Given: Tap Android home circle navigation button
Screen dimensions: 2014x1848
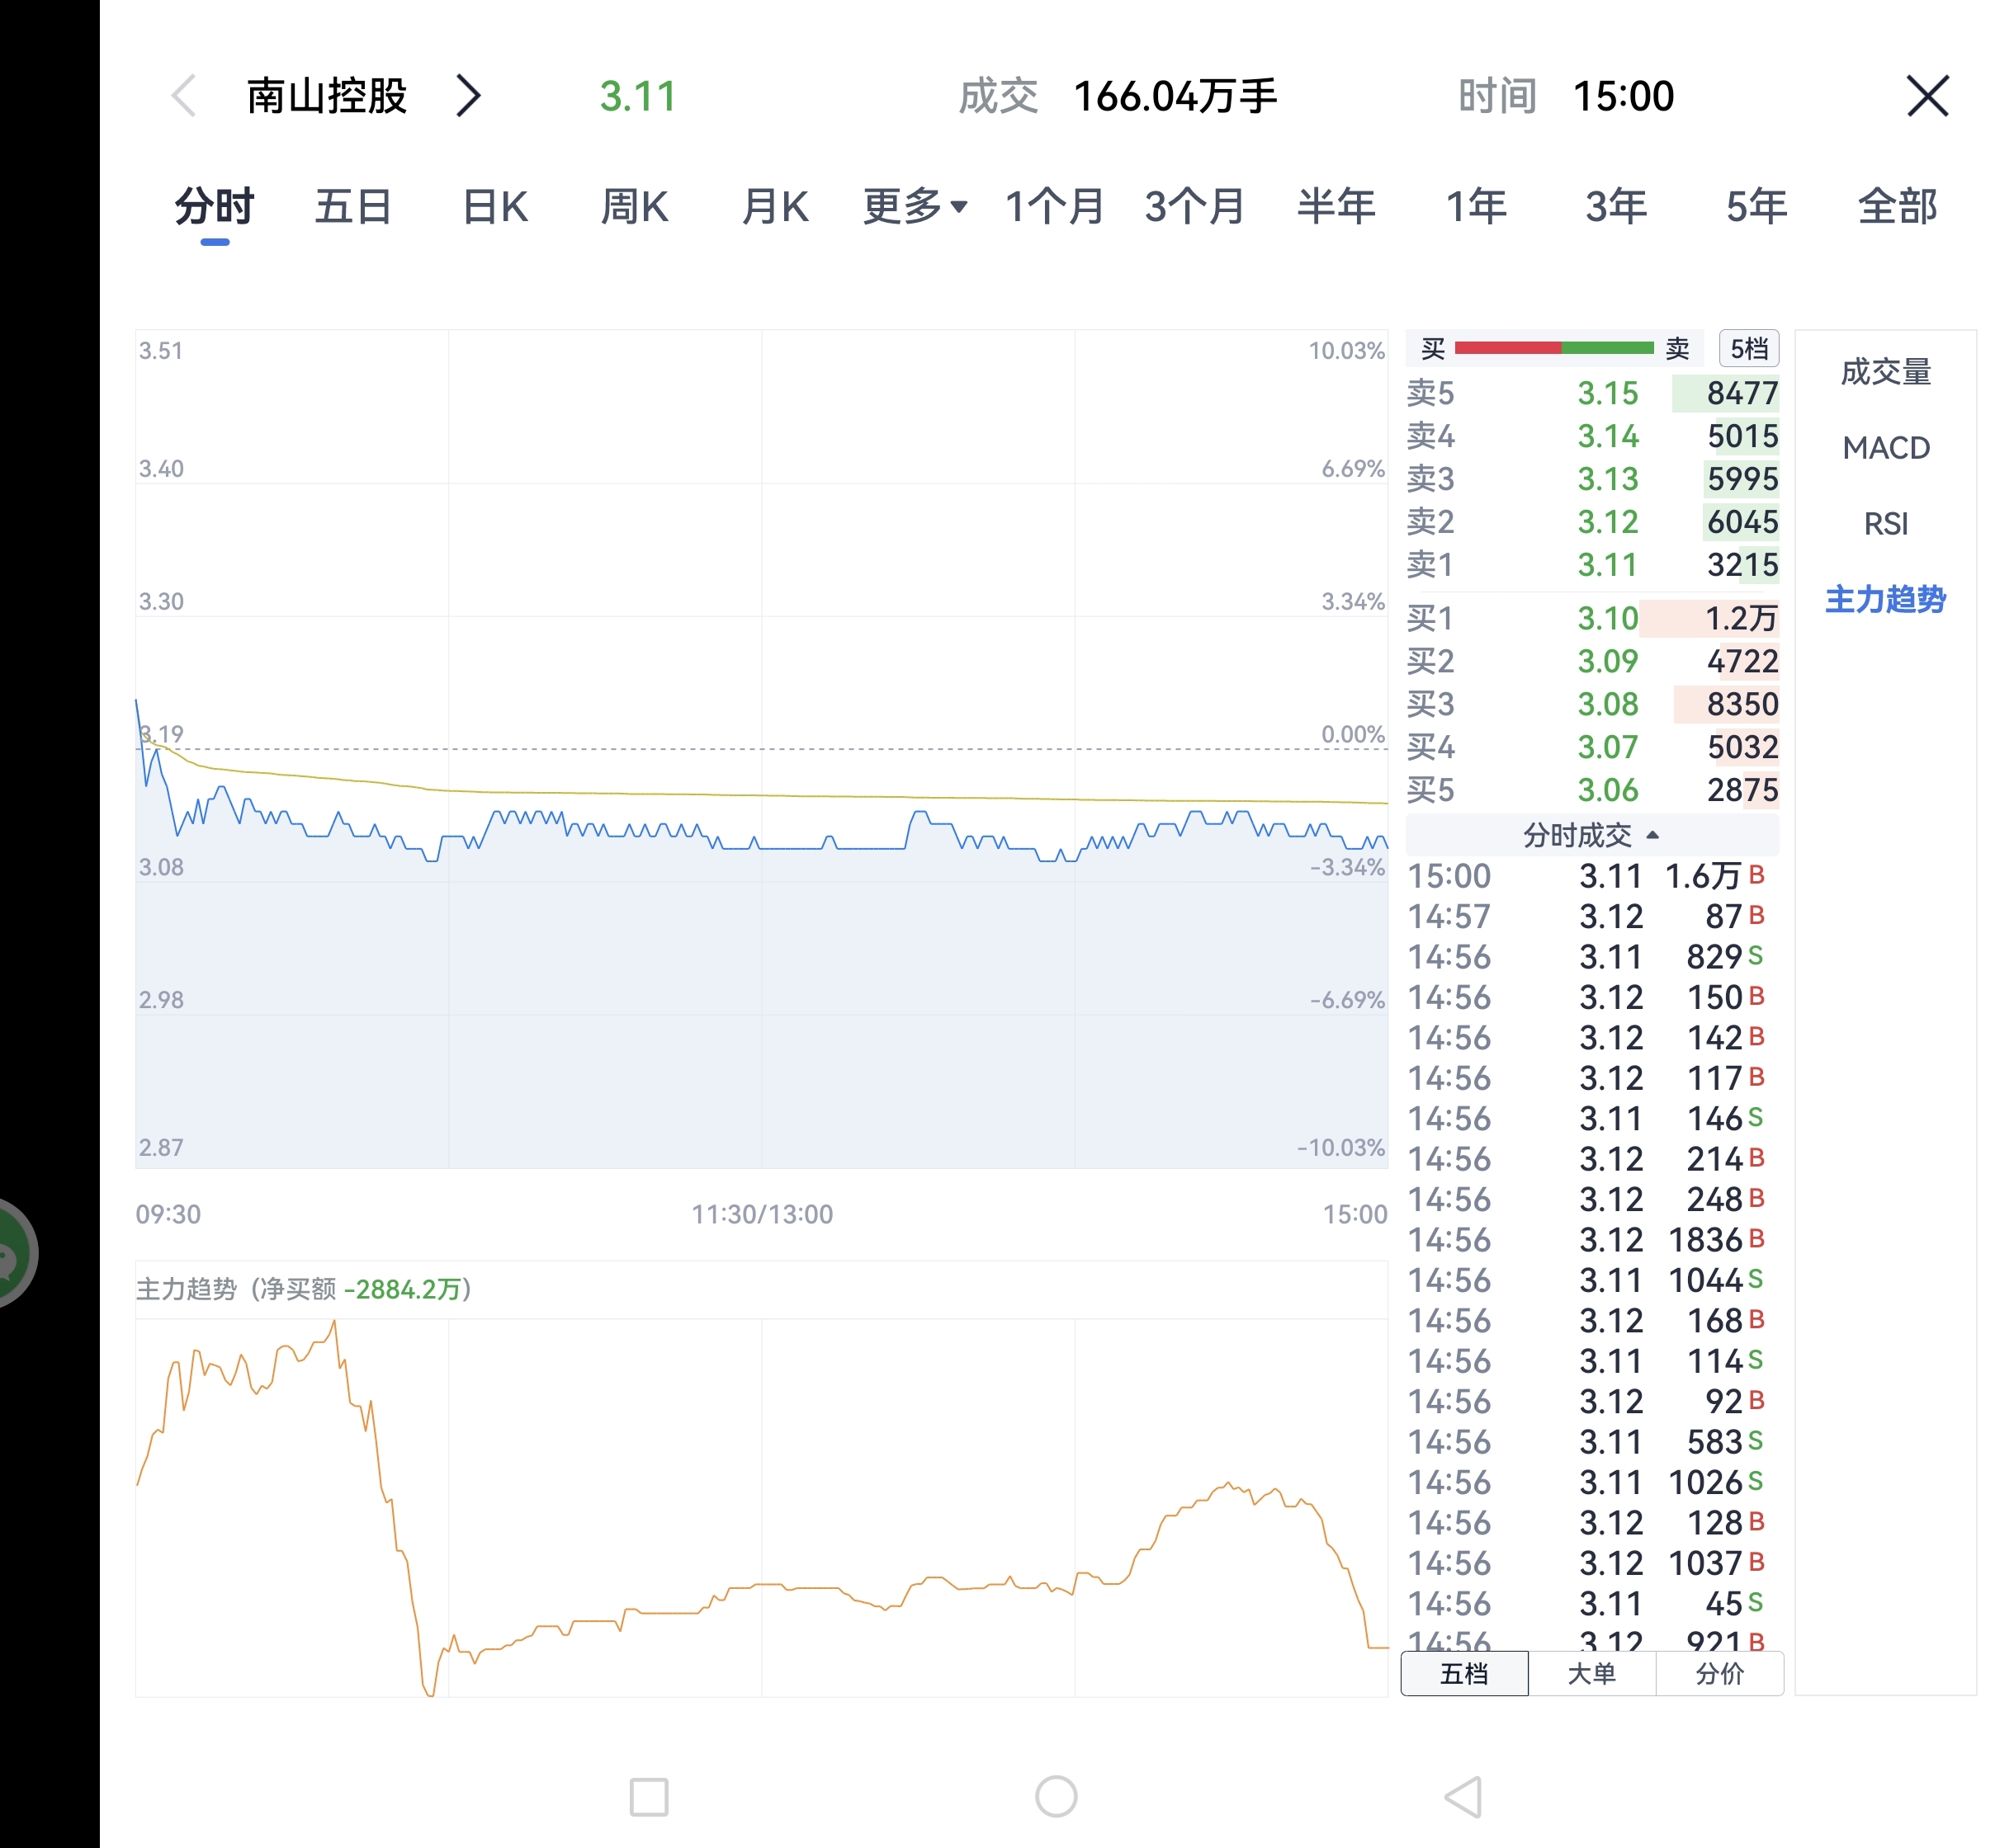Looking at the screenshot, I should 1056,1797.
